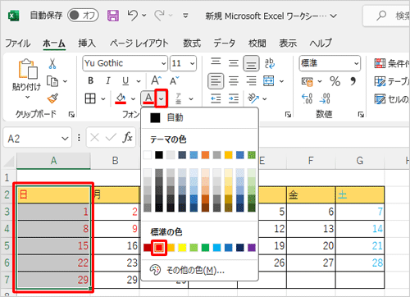The image size is (410, 297).
Task: Click the 検索 search box
Action: click(x=387, y=16)
